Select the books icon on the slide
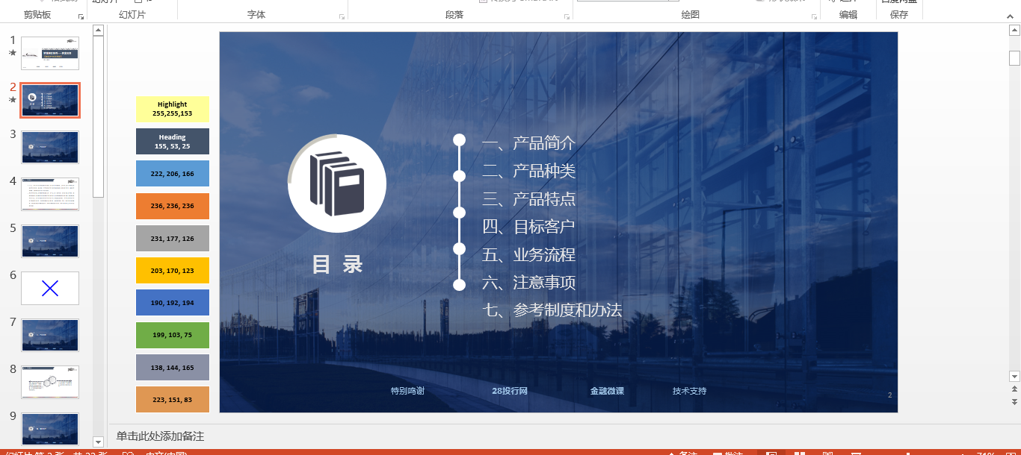This screenshot has width=1021, height=455. (336, 183)
